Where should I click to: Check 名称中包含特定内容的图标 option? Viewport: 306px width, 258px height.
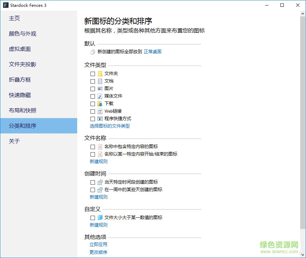93,147
